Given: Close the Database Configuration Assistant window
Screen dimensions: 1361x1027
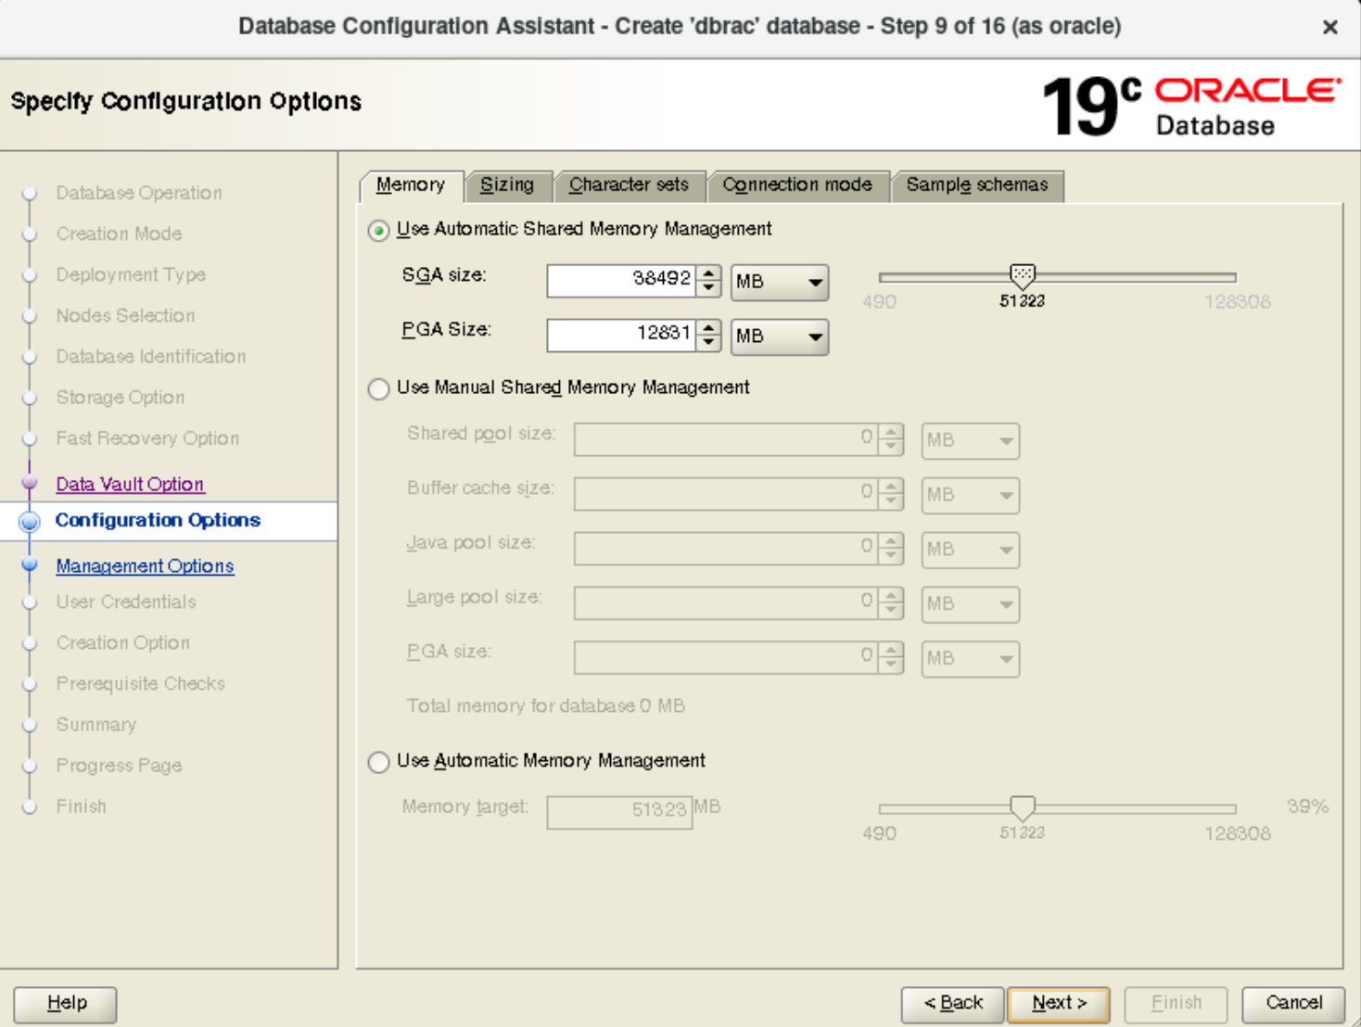Looking at the screenshot, I should 1330,28.
